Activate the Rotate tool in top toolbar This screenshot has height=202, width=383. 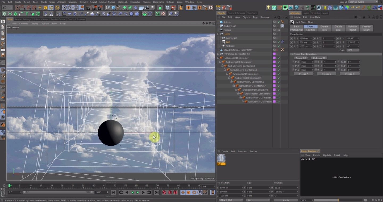point(51,8)
